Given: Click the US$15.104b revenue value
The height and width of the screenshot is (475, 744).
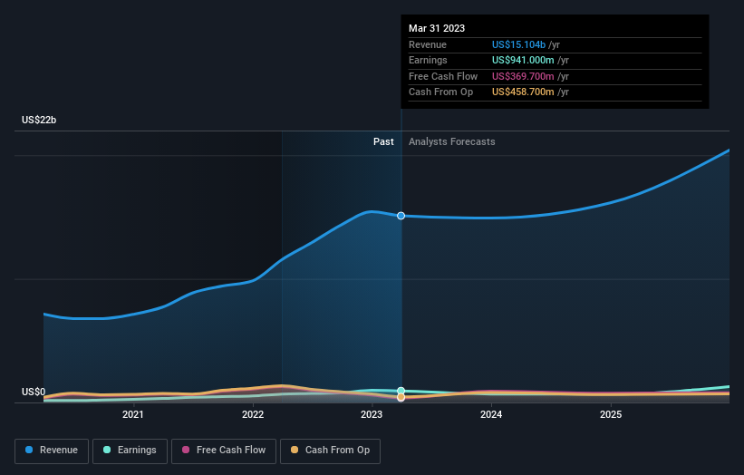Looking at the screenshot, I should [x=518, y=44].
